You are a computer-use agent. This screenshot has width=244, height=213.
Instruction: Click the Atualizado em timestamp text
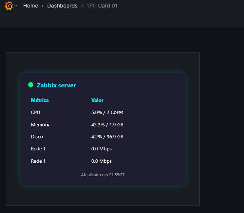tap(103, 175)
